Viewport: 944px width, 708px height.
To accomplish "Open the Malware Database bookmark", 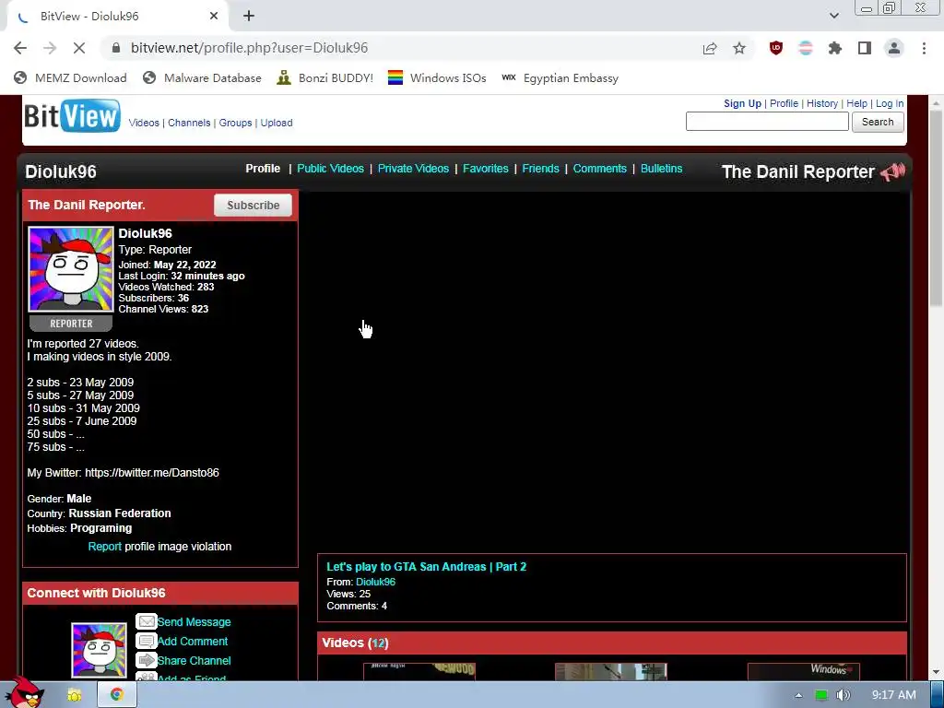I will pos(202,78).
